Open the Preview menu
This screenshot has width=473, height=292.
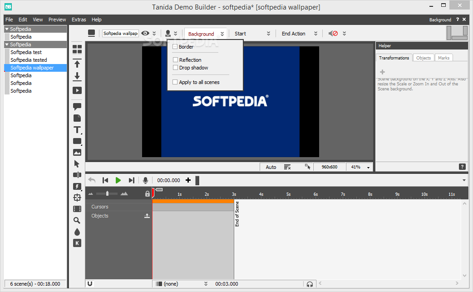[57, 20]
